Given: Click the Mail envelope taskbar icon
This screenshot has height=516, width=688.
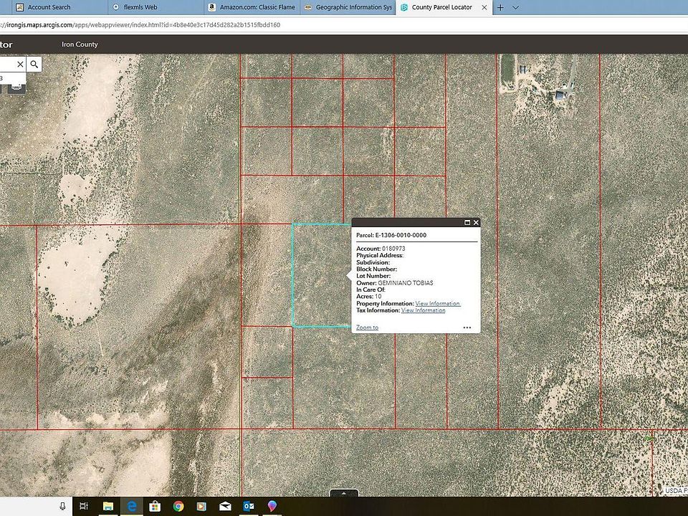Looking at the screenshot, I should (225, 507).
